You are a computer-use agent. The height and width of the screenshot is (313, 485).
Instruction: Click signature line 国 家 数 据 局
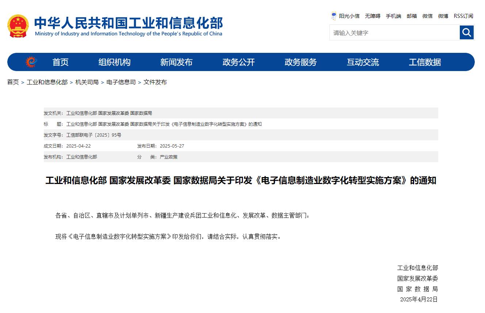point(418,289)
